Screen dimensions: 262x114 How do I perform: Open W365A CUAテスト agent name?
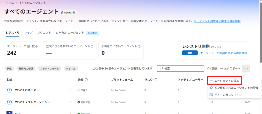click(x=27, y=90)
